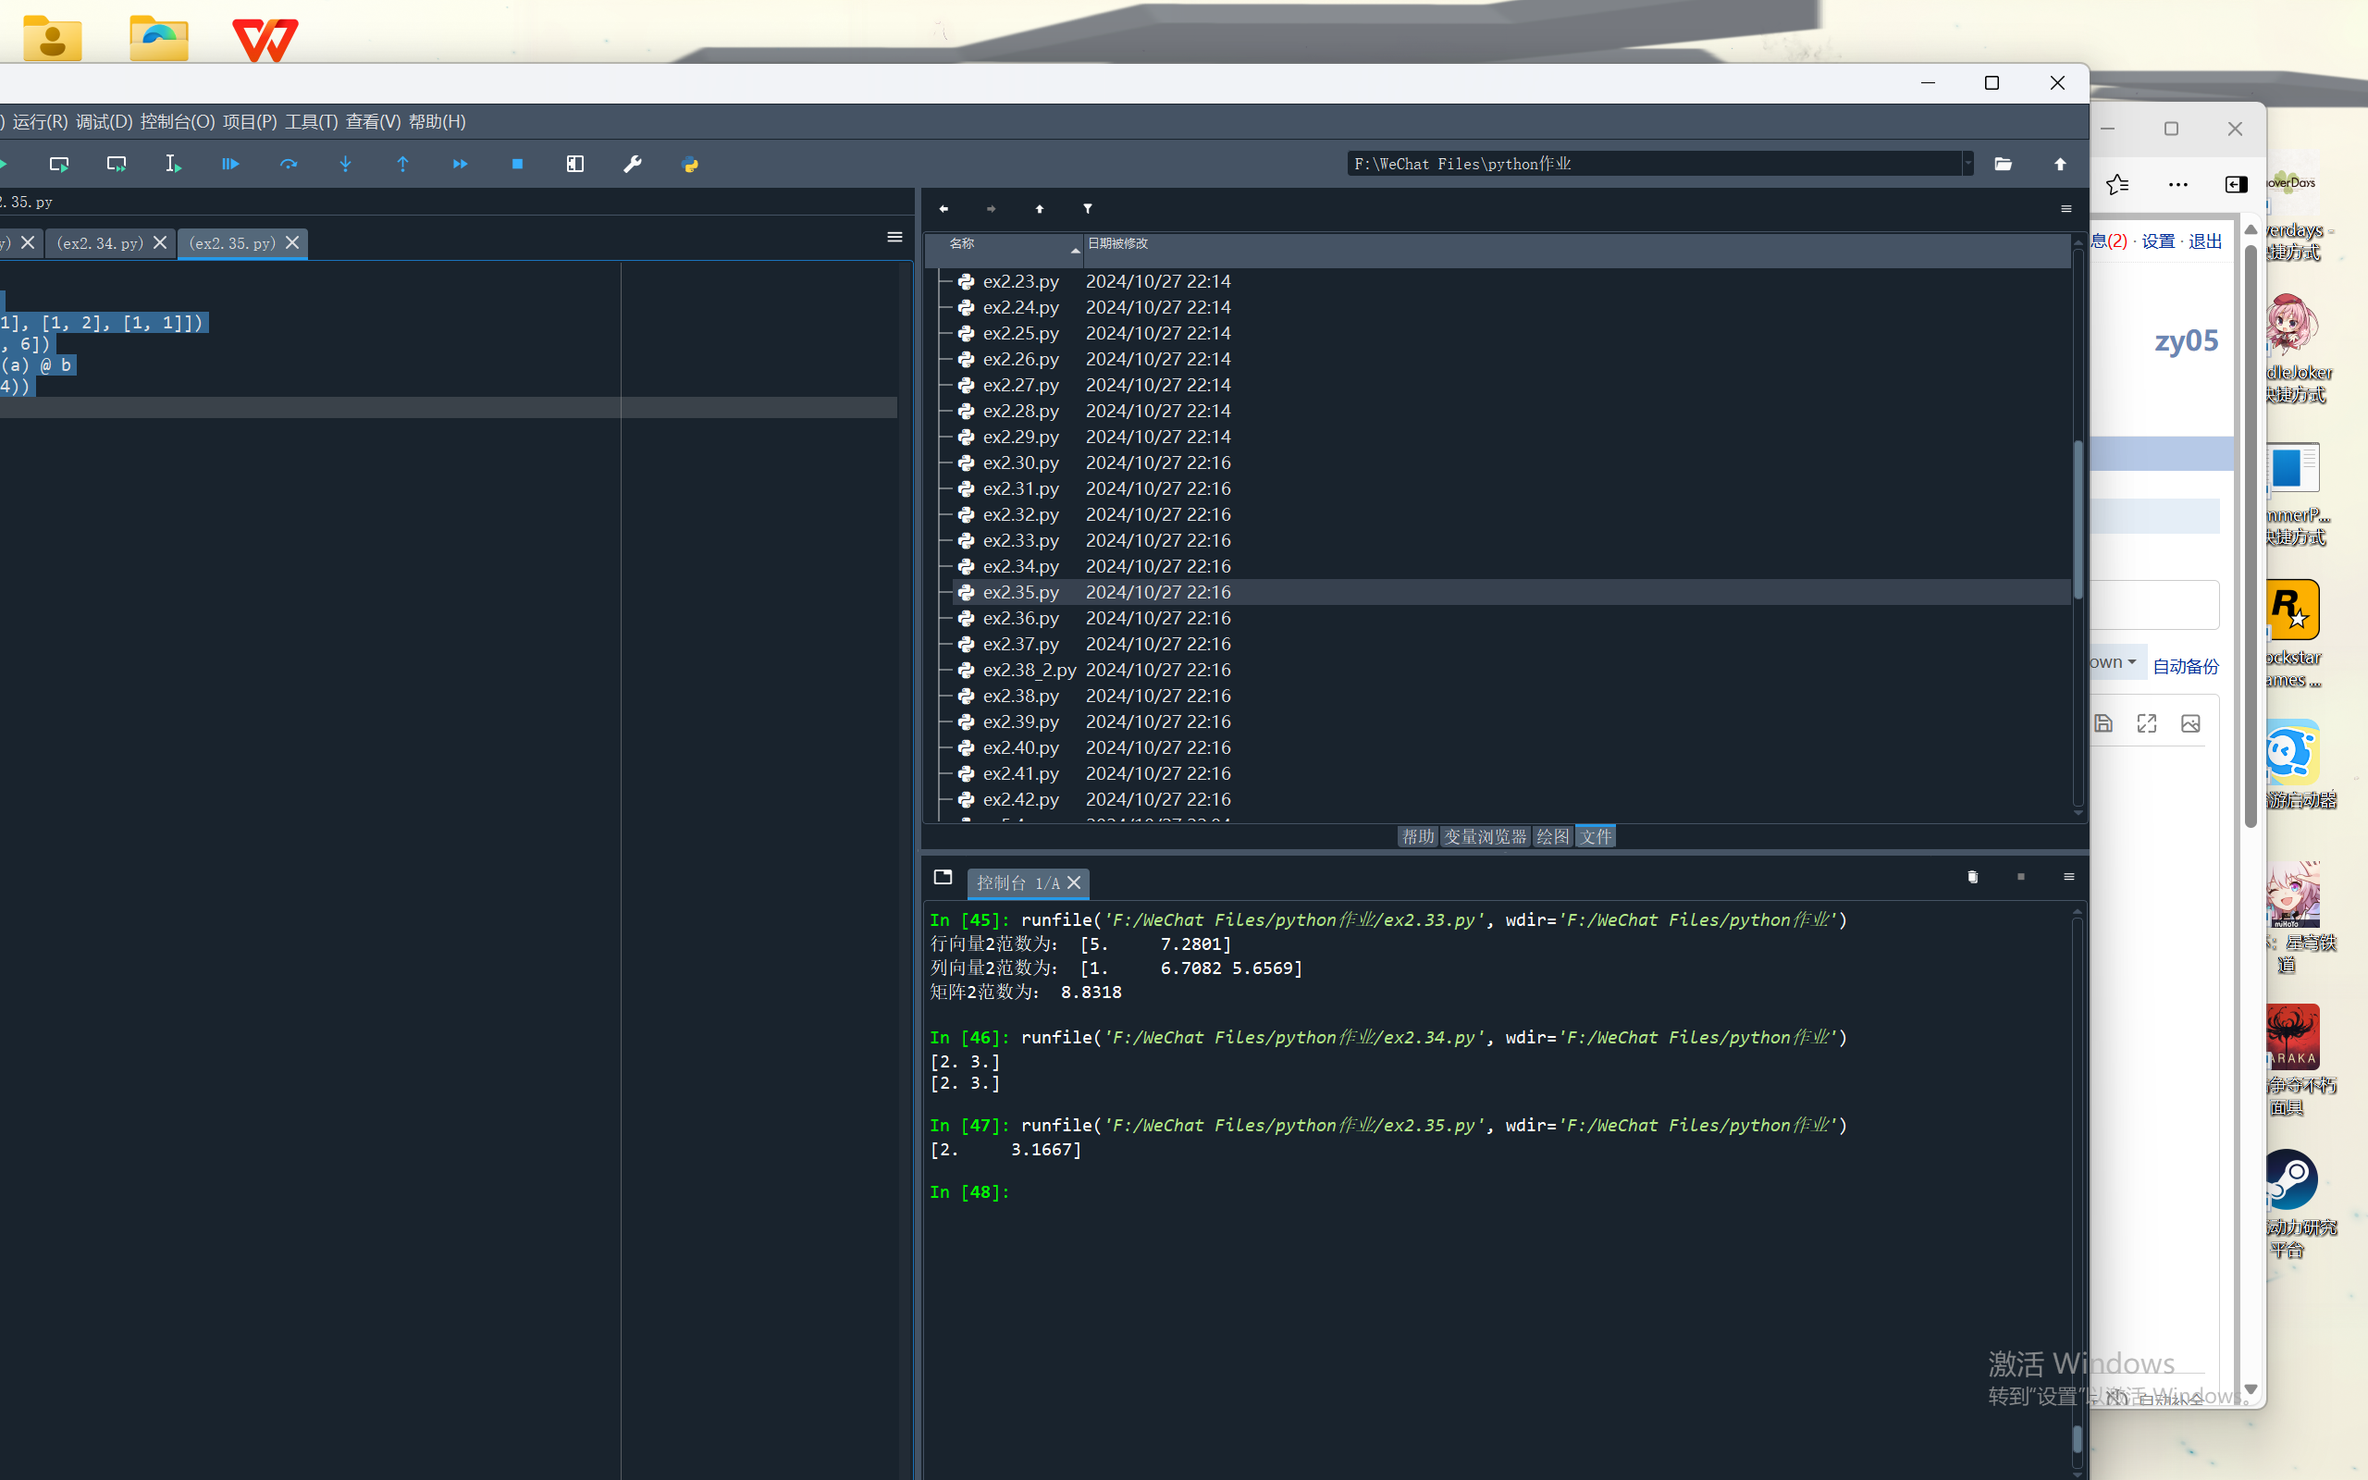This screenshot has height=1480, width=2368.
Task: Click the file list vertical scrollbar
Action: tap(2078, 519)
